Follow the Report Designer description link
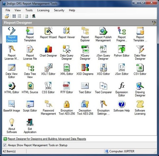 [x=47, y=139]
